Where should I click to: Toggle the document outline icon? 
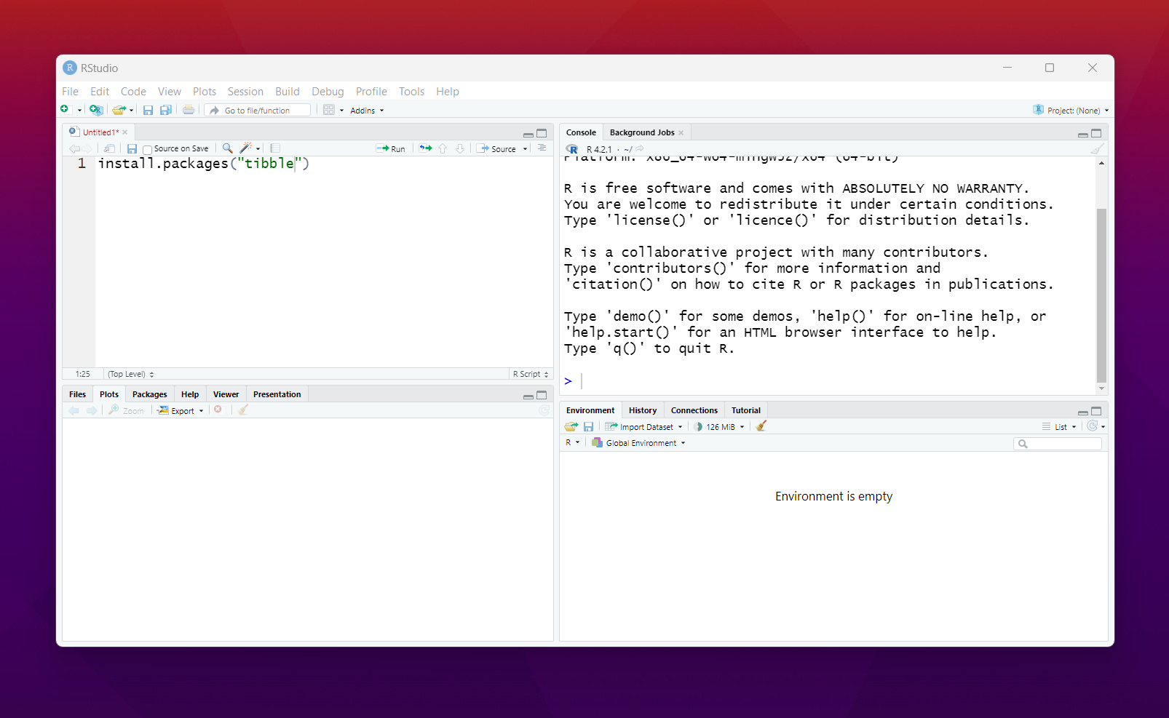[542, 148]
